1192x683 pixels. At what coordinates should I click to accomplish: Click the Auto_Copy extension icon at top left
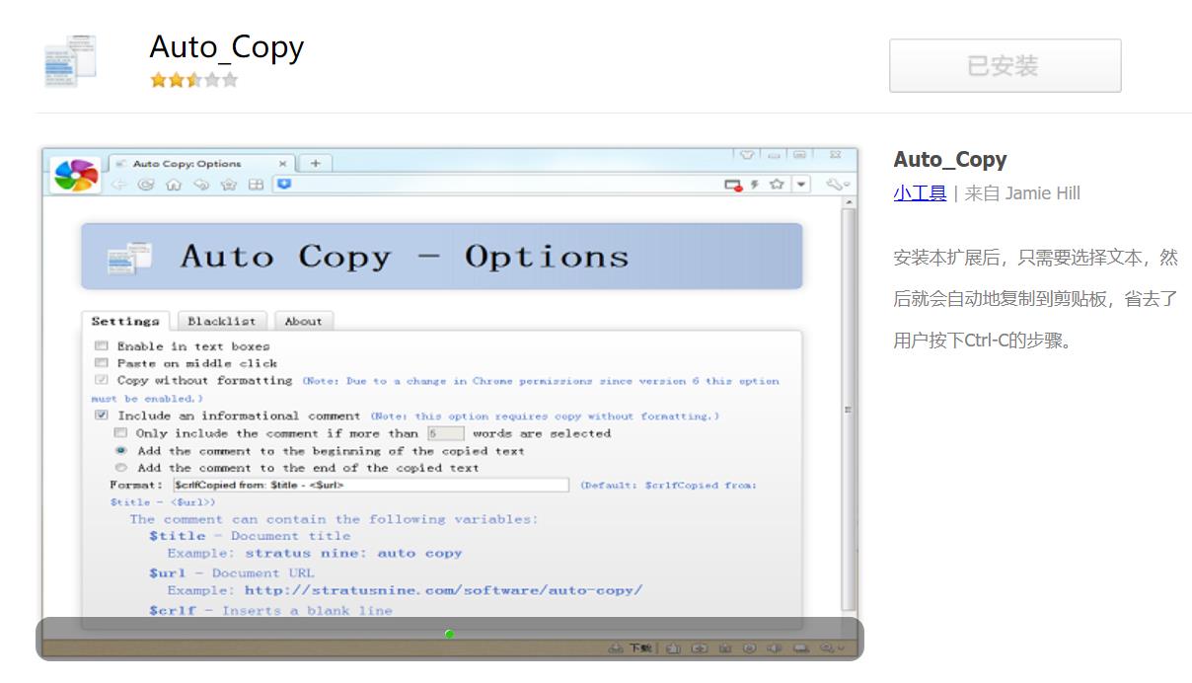[71, 60]
